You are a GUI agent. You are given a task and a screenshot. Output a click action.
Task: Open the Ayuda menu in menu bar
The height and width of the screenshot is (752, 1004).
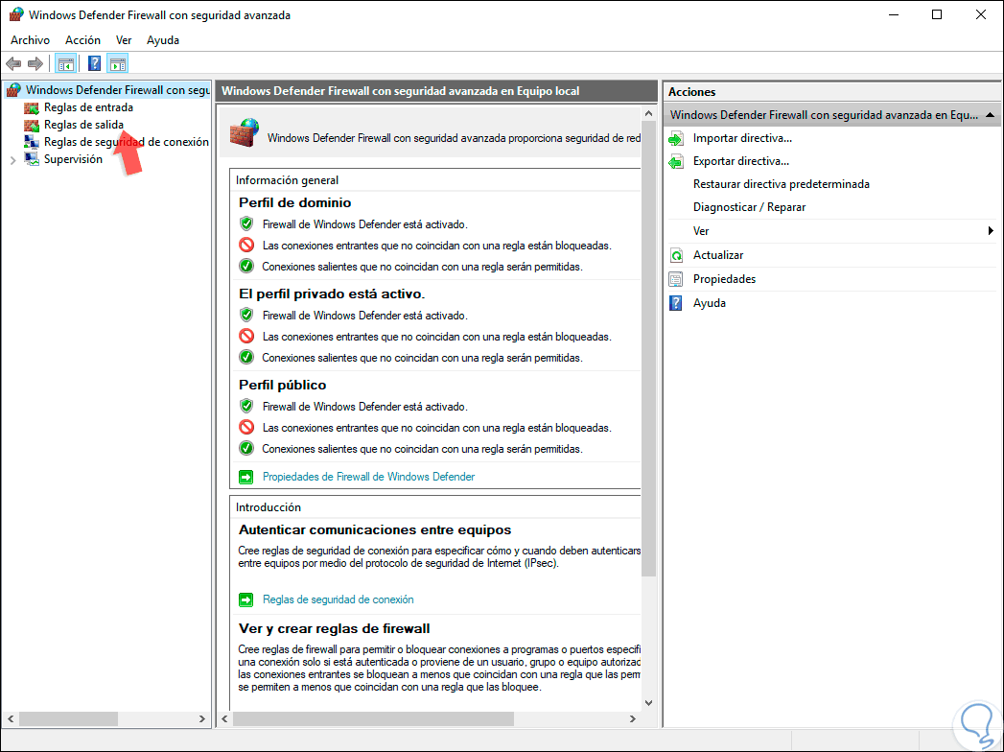(163, 39)
